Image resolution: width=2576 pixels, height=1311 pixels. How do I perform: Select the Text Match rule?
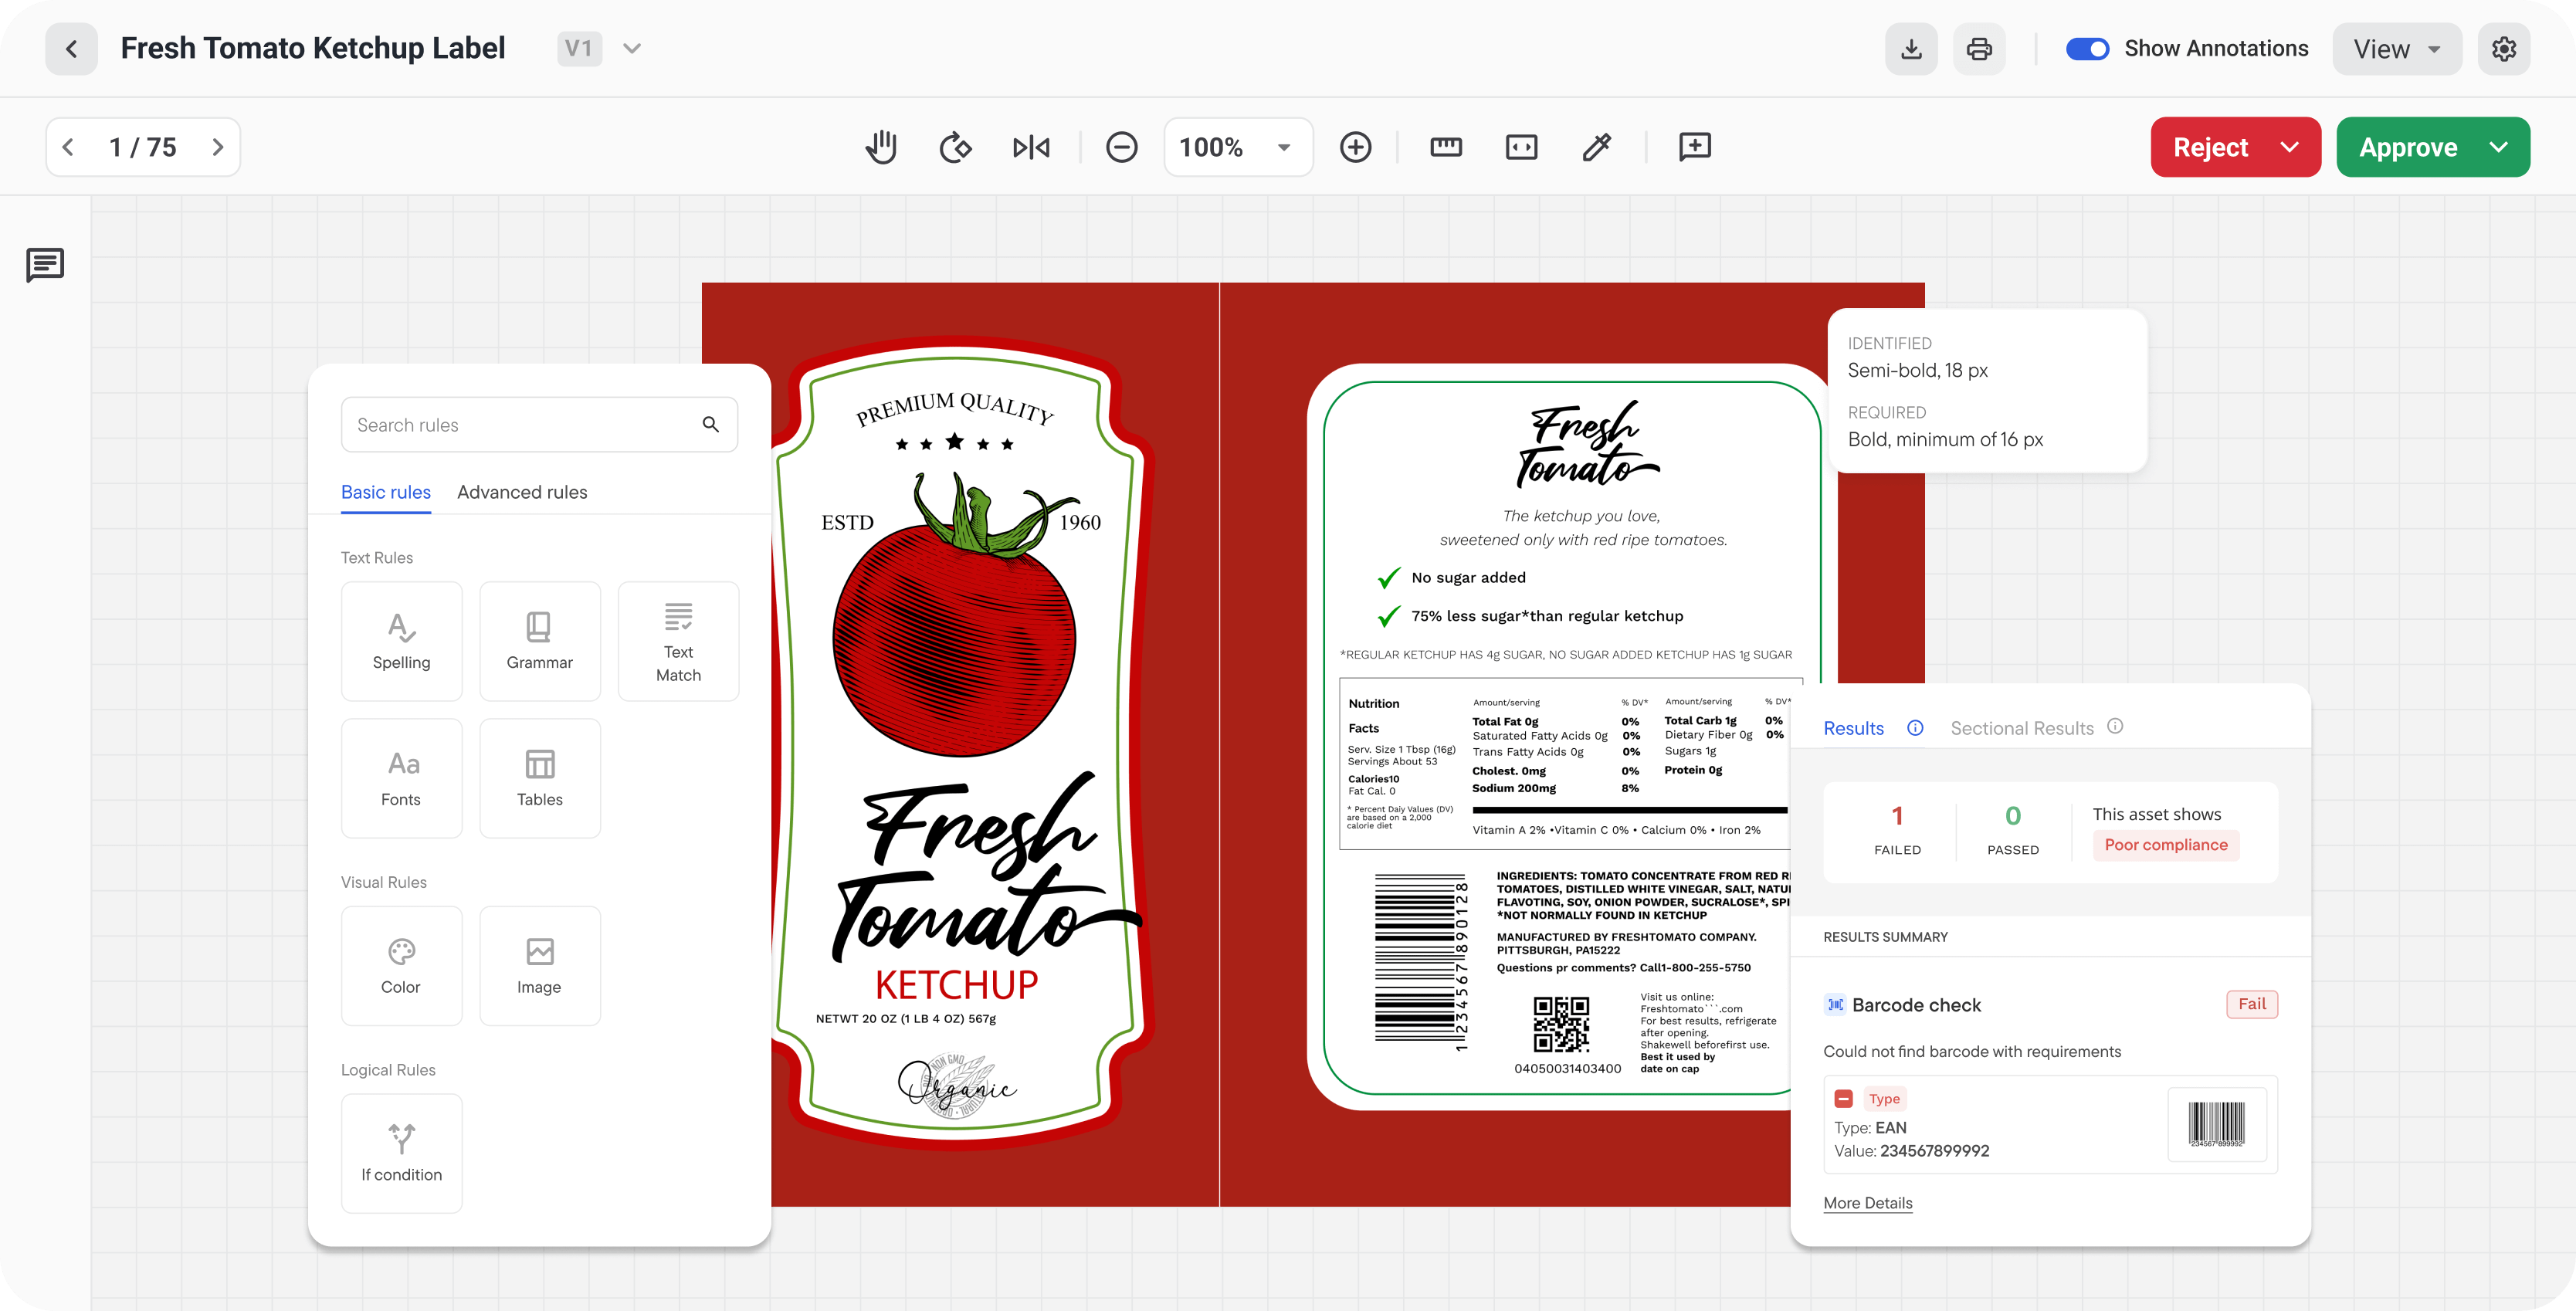pyautogui.click(x=678, y=641)
